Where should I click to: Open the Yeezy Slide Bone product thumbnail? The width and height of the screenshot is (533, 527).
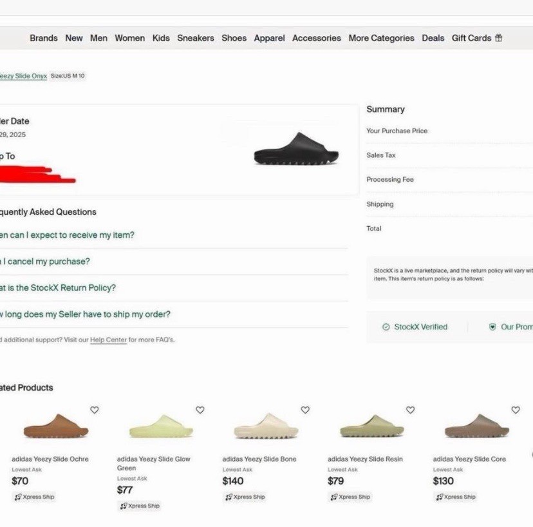(266, 426)
